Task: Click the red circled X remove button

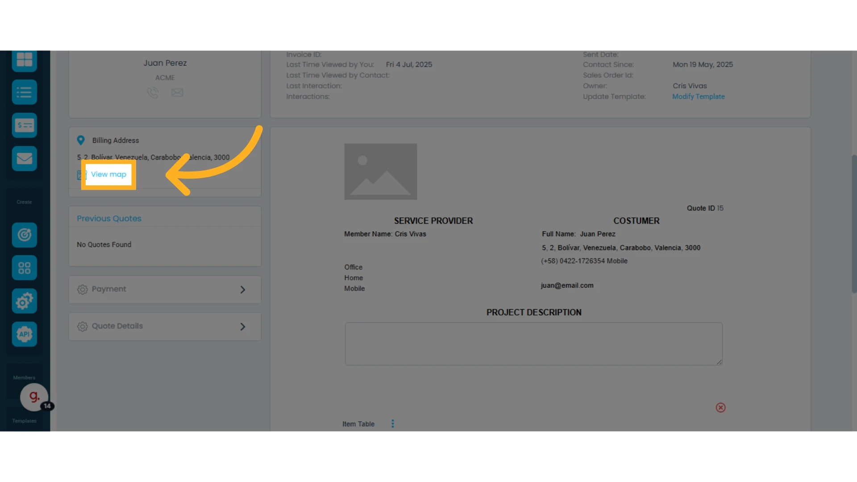Action: click(x=720, y=407)
